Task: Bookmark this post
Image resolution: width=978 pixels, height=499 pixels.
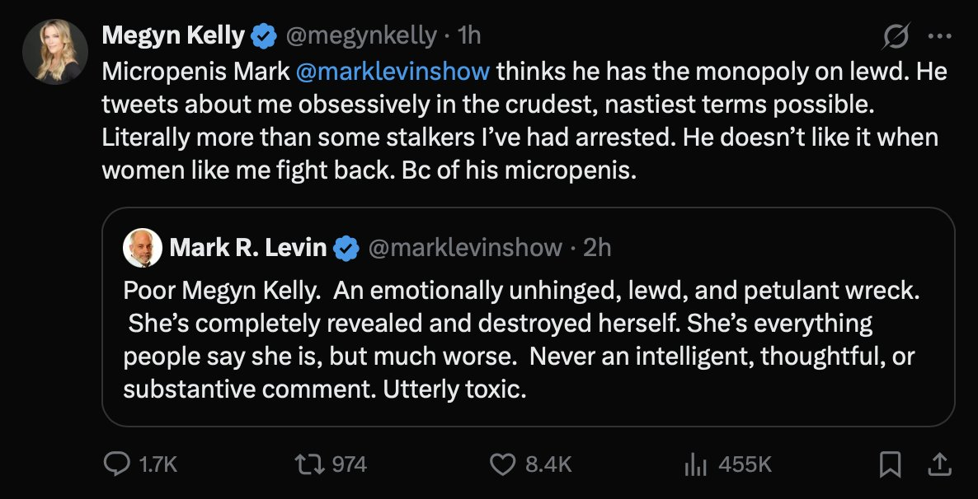Action: 890,464
